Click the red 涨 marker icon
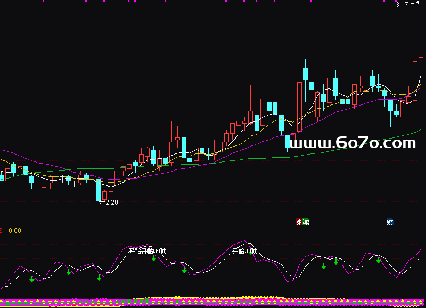The width and height of the screenshot is (426, 308). 299,222
